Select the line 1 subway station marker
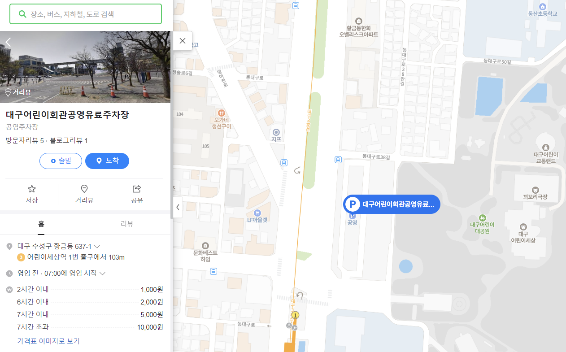Viewport: 566px width, 352px height. 295,315
